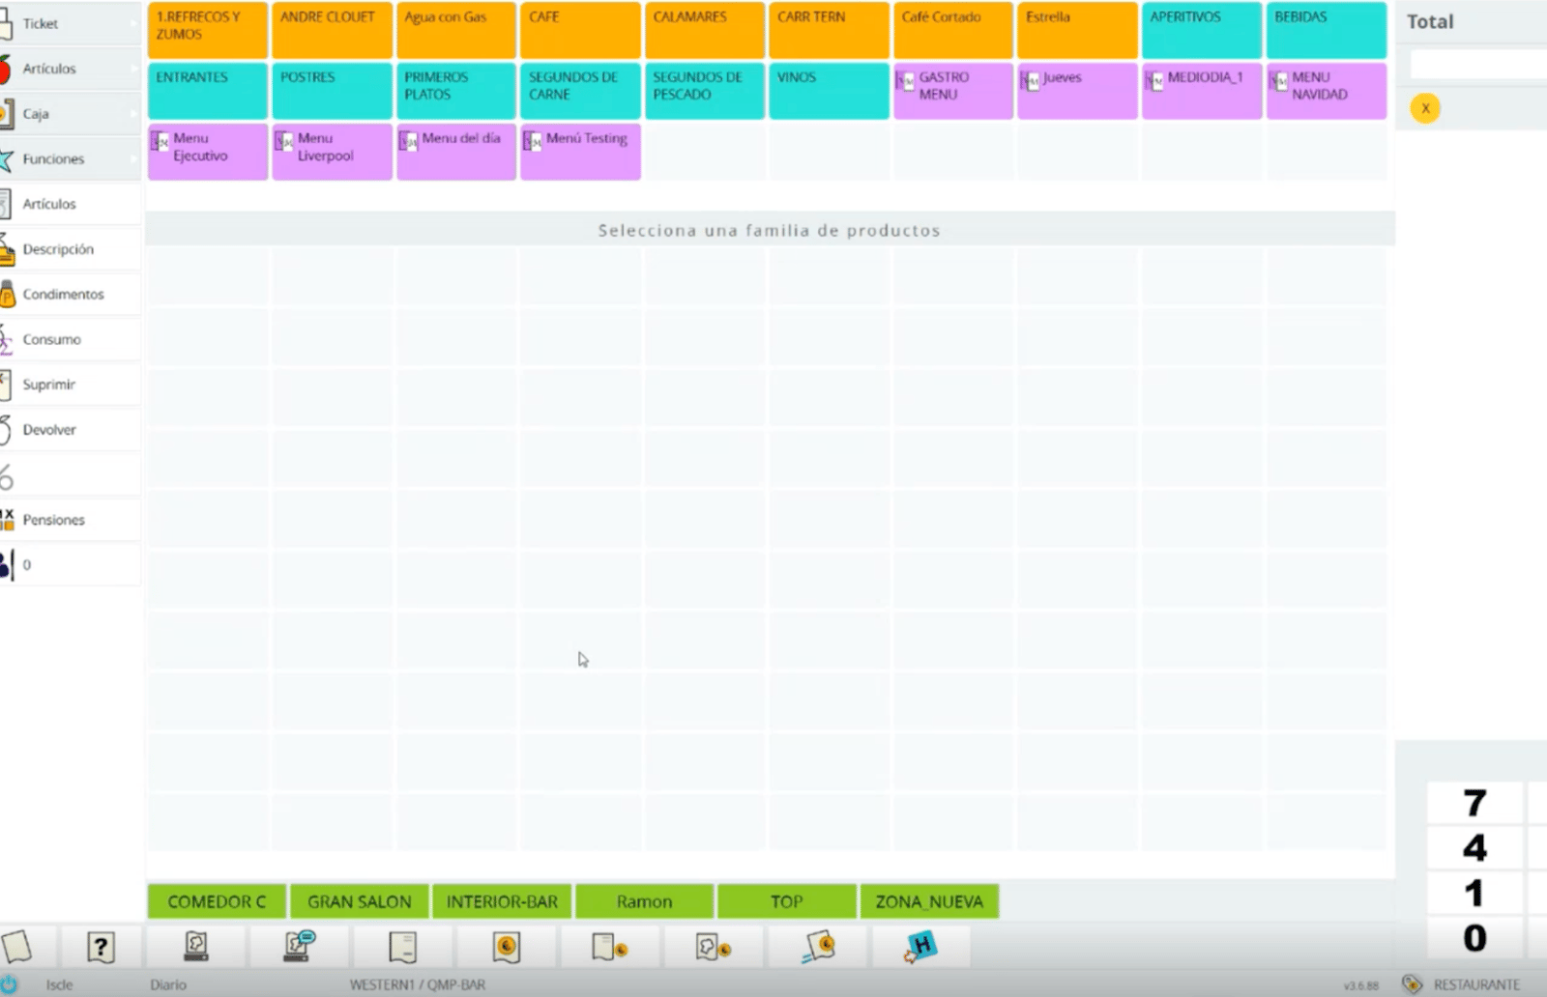This screenshot has height=997, width=1547.
Task: Click the blue H hotel transfer icon
Action: coord(920,947)
